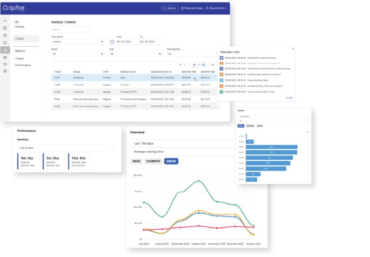Click the sliders settings icon in sidebar
This screenshot has width=370, height=257.
click(5, 28)
